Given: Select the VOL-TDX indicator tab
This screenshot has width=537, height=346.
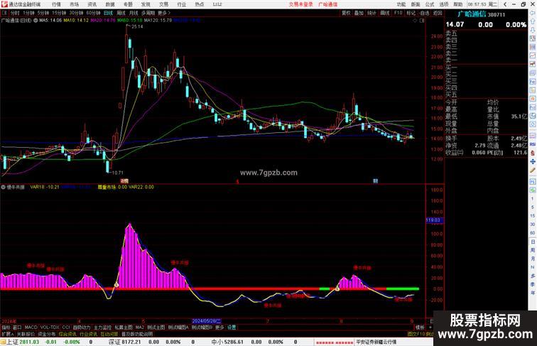Looking at the screenshot, I should tap(50, 328).
